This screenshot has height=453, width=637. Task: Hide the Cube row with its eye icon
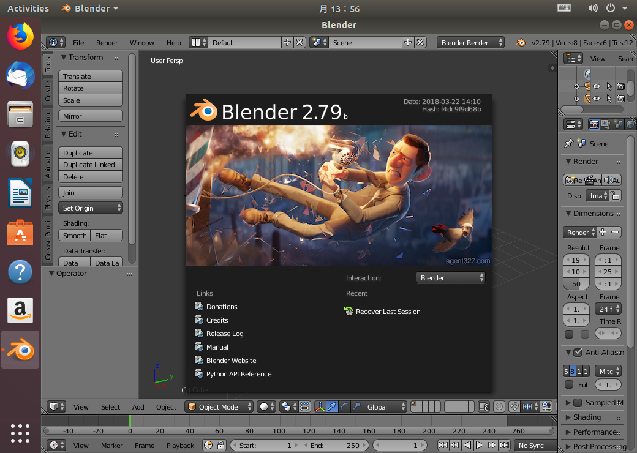click(x=597, y=98)
